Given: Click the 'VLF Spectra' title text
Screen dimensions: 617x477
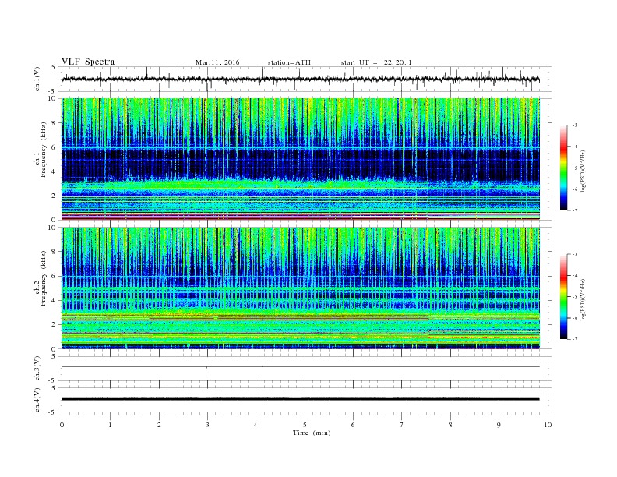Looking at the screenshot, I should coord(88,62).
